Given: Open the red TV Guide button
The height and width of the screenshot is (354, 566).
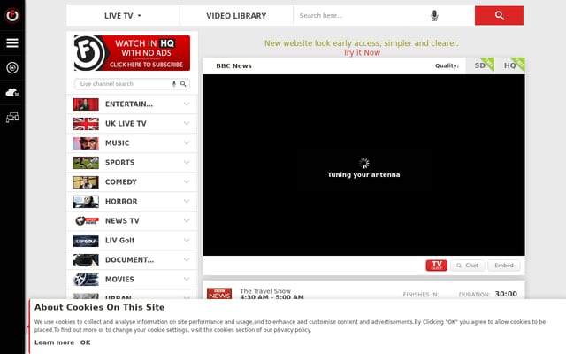Looking at the screenshot, I should (x=436, y=265).
